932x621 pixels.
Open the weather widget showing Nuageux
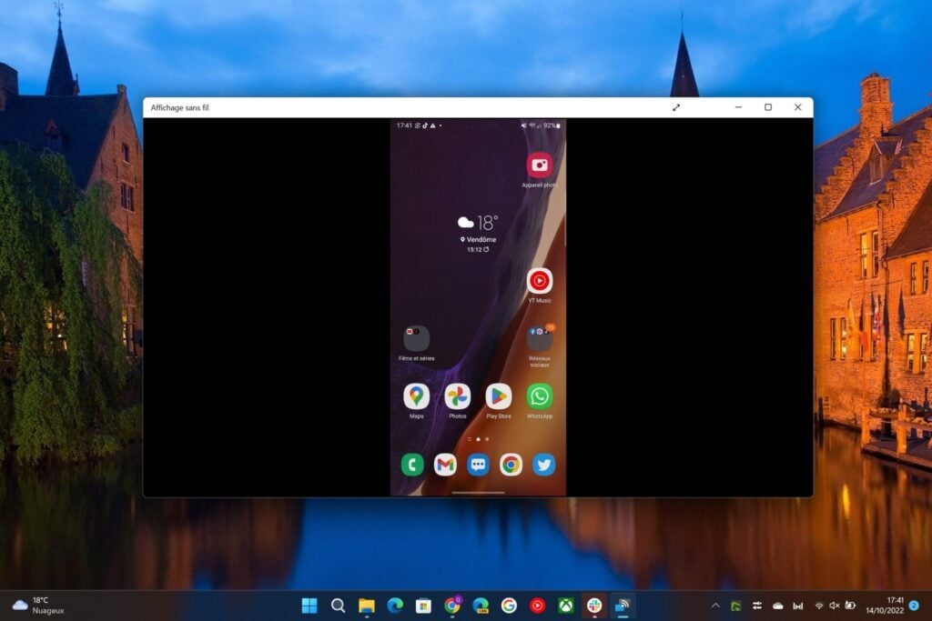pos(38,606)
